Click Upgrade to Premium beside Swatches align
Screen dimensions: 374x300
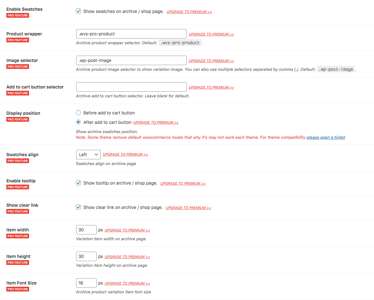[x=125, y=155]
